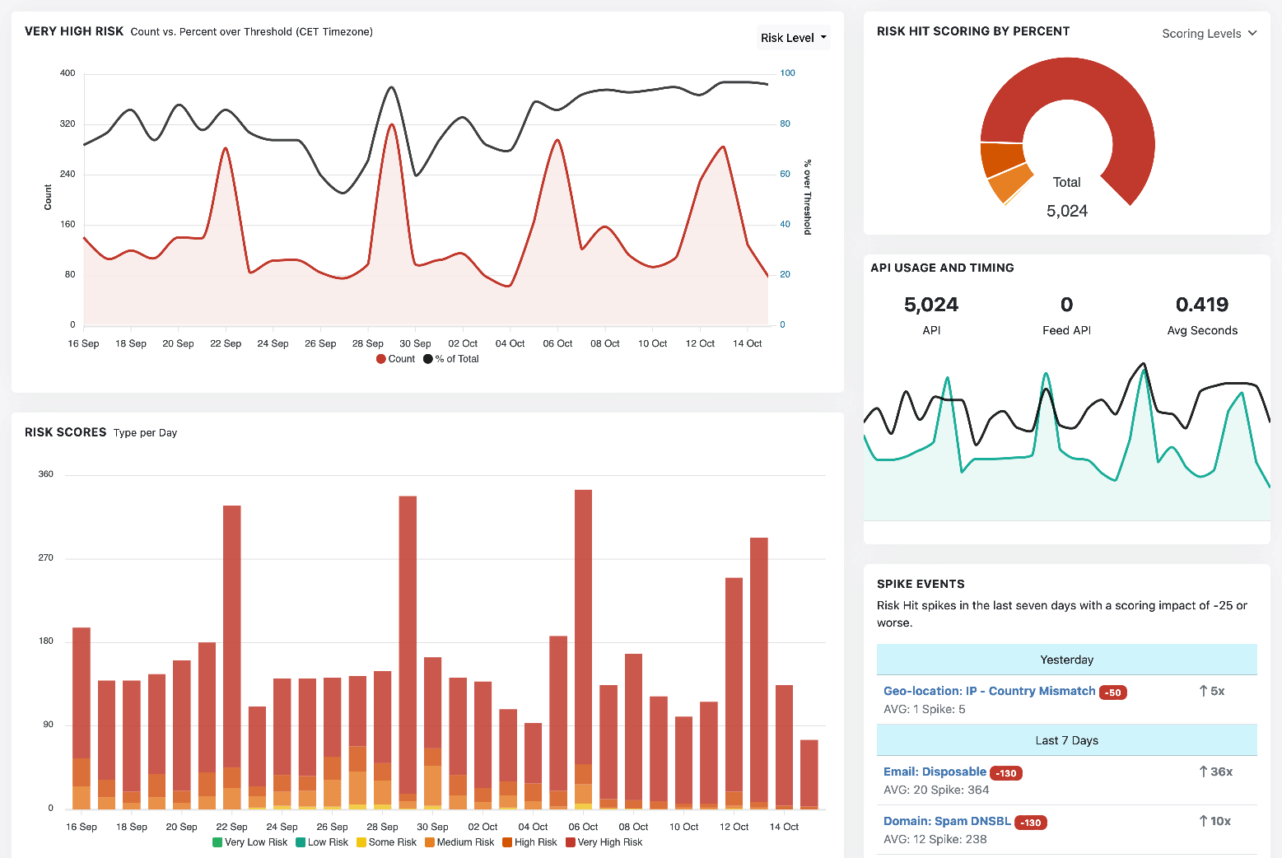Image resolution: width=1282 pixels, height=858 pixels.
Task: Toggle Medium Risk legend item
Action: [x=459, y=842]
